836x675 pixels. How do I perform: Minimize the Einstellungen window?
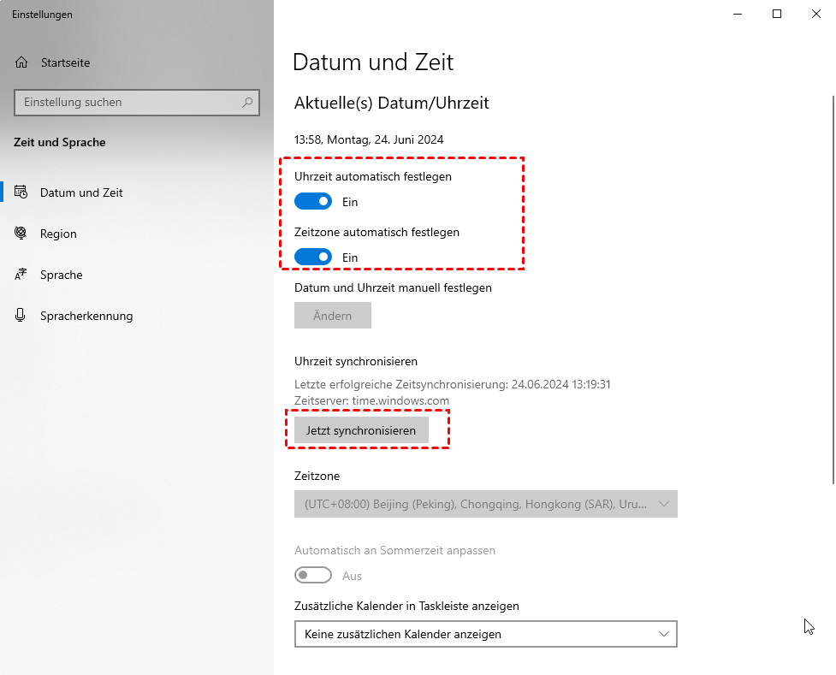[x=738, y=14]
